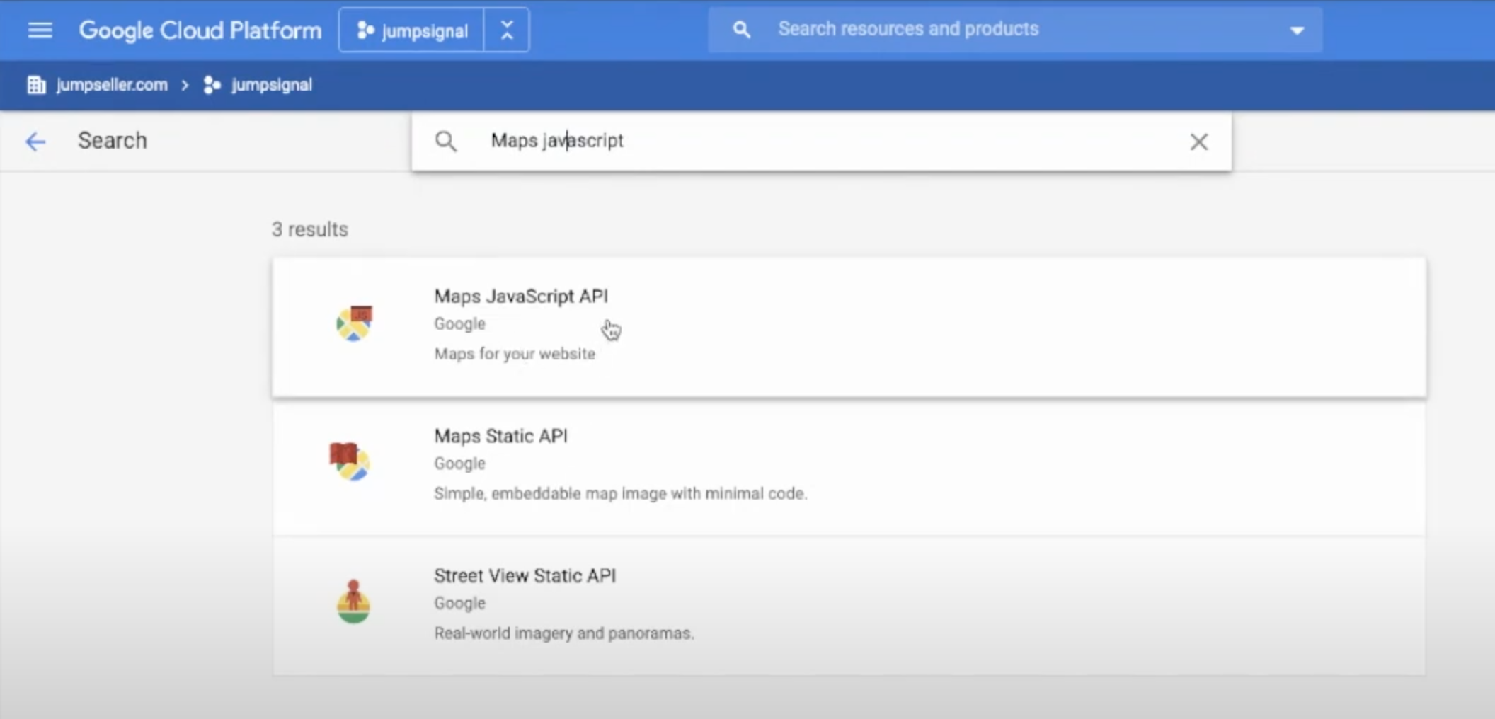Click 'Google' under Street View Static API

[x=459, y=603]
